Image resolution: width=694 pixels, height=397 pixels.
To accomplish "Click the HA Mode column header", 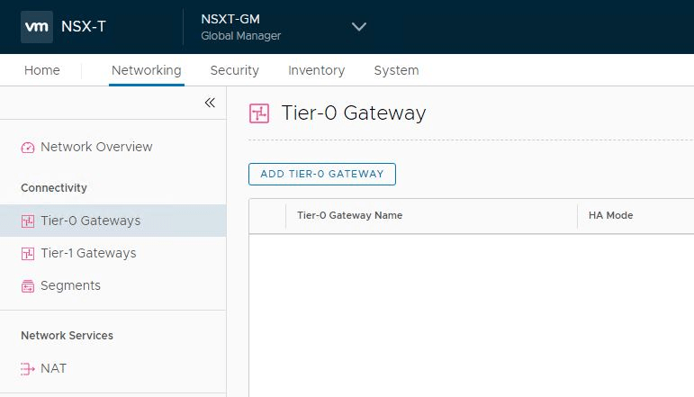I will pyautogui.click(x=611, y=215).
